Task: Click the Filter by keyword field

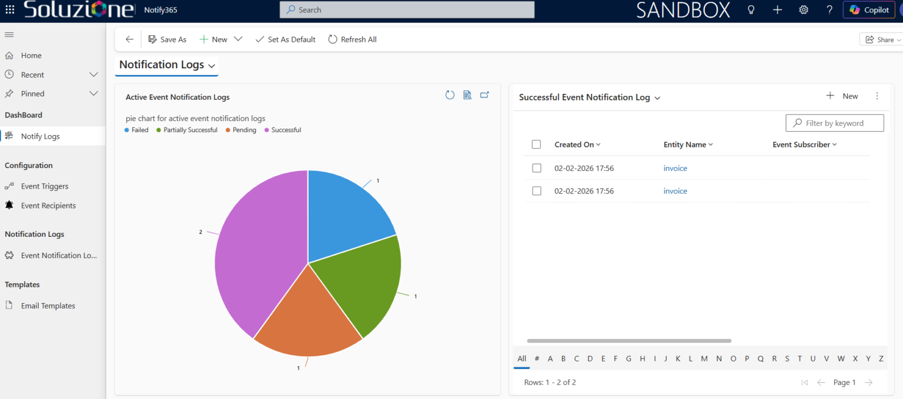Action: tap(835, 123)
